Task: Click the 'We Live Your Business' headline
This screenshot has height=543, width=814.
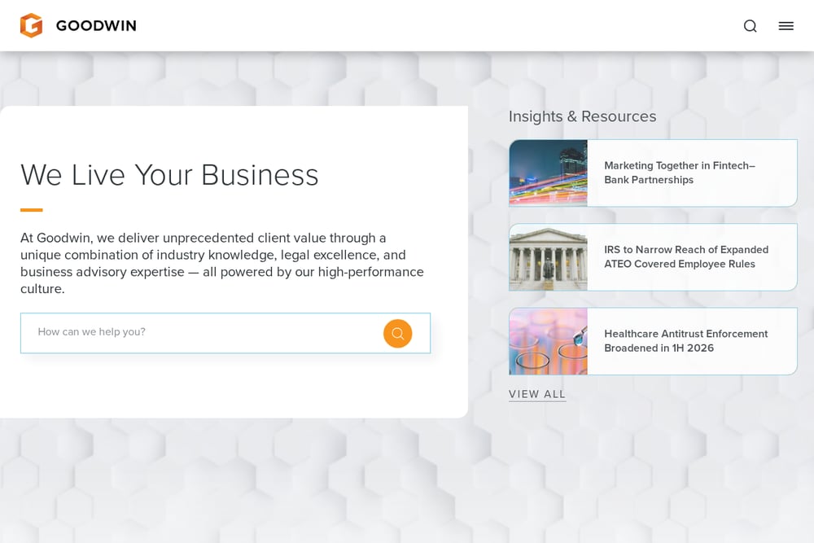Action: [169, 175]
